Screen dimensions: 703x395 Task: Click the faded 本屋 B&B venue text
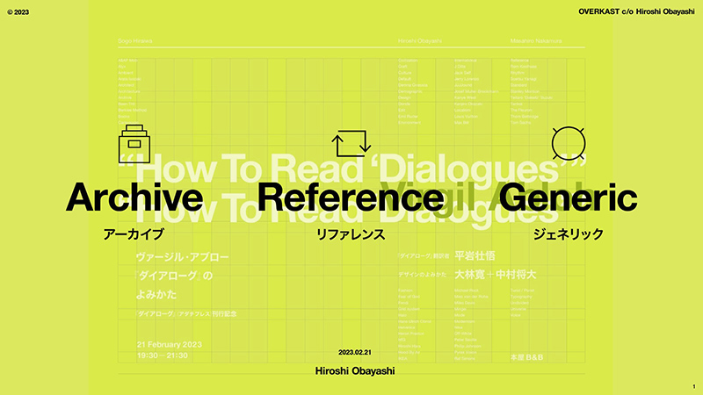pos(526,357)
